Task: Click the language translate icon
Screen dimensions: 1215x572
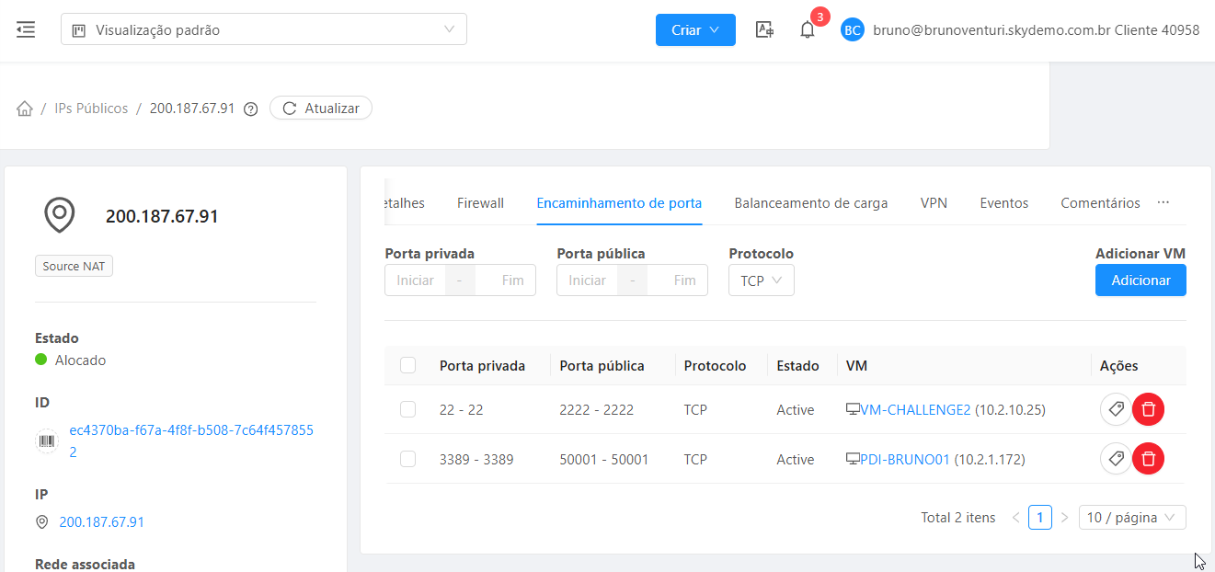Action: point(764,29)
